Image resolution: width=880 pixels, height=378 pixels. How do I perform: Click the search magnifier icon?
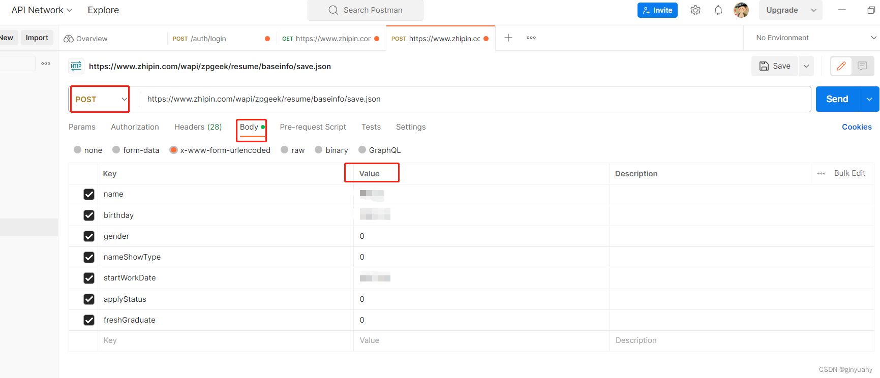click(333, 10)
